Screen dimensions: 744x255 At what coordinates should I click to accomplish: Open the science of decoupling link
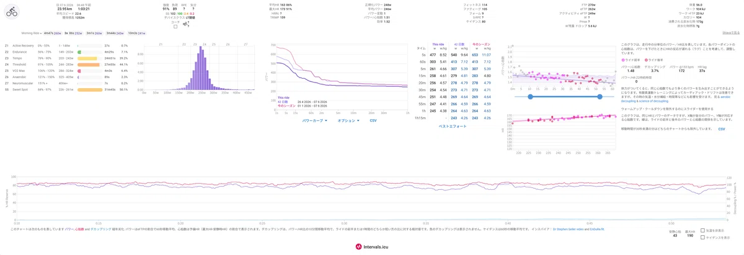[x=653, y=101]
